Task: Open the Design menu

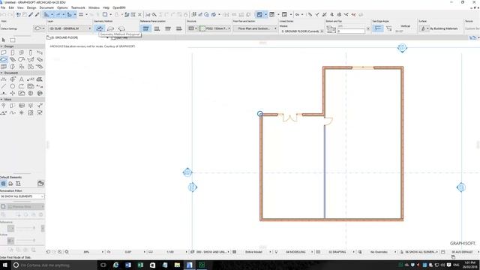Action: (31, 7)
